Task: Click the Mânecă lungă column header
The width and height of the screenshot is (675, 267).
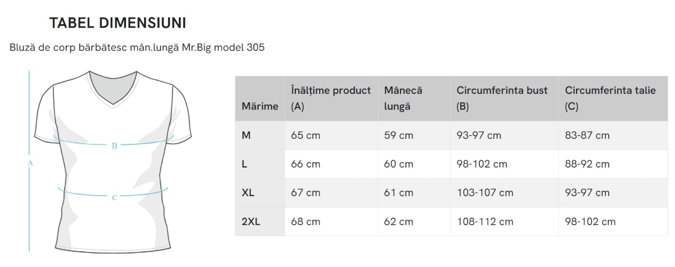Action: (403, 98)
